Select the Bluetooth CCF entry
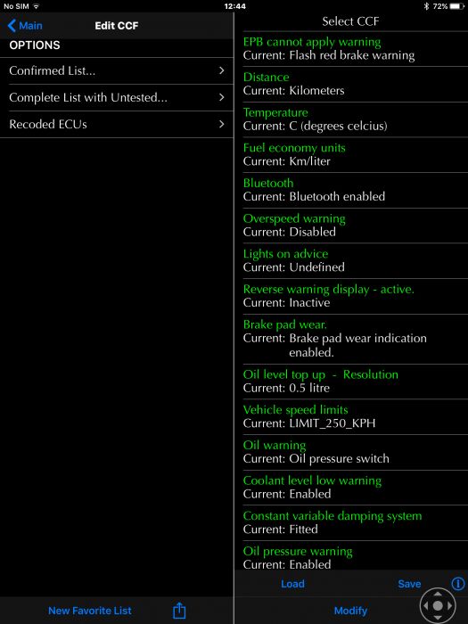This screenshot has width=468, height=624. pos(356,190)
